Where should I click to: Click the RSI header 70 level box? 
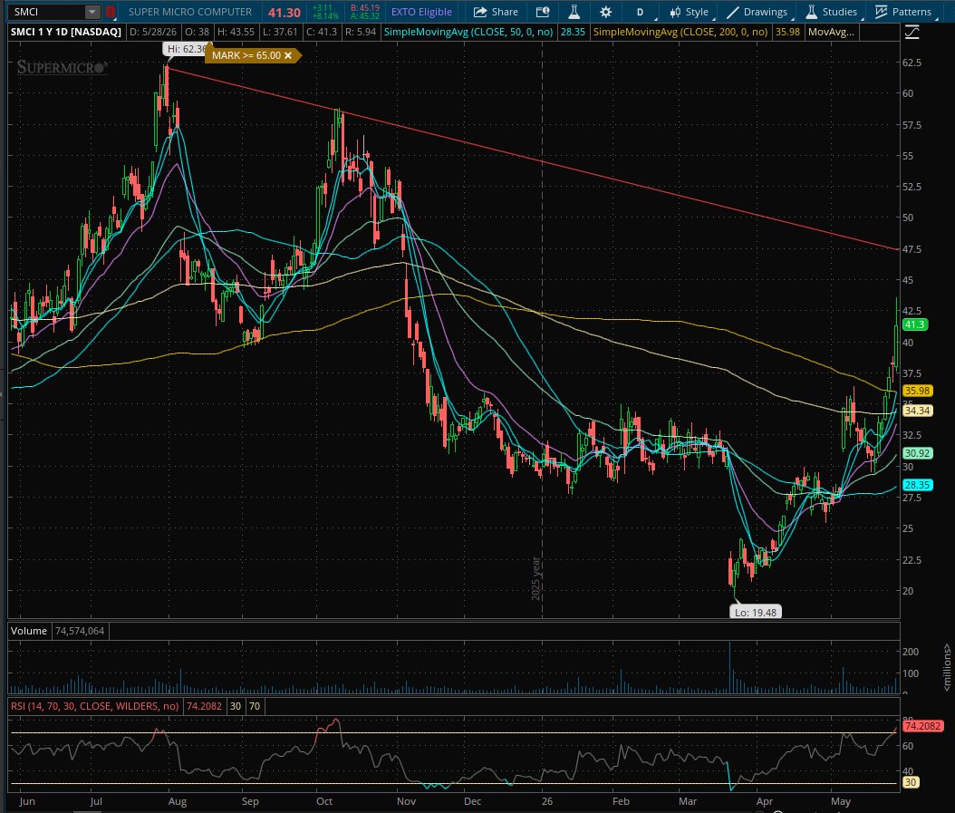(255, 706)
